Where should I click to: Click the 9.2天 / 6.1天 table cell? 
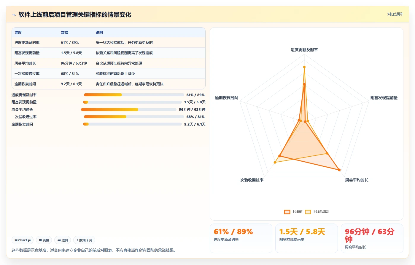(71, 84)
